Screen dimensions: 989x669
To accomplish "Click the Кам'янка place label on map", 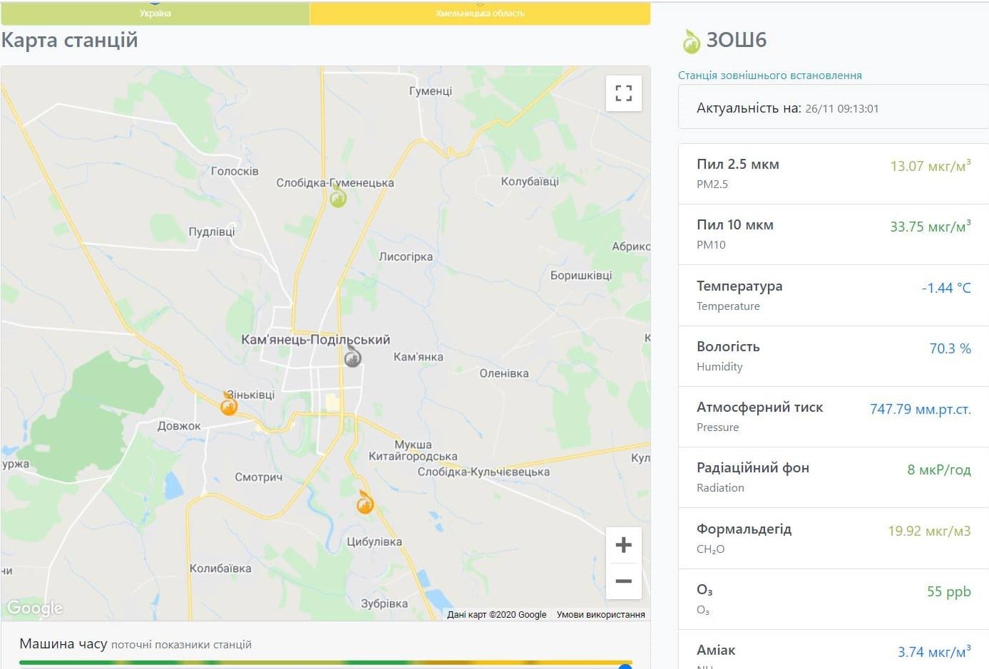I will click(419, 357).
